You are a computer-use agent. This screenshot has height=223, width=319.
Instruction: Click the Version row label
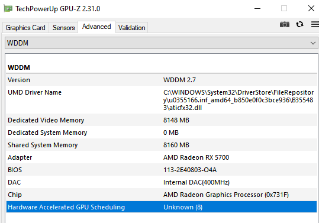[19, 80]
